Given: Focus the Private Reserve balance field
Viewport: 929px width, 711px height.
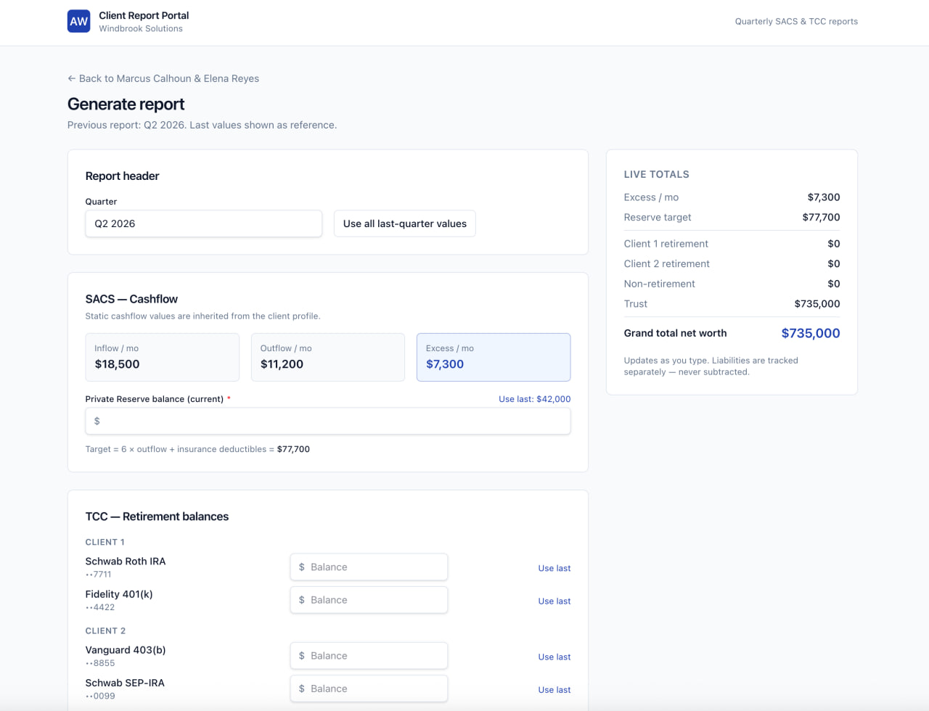Looking at the screenshot, I should click(328, 421).
